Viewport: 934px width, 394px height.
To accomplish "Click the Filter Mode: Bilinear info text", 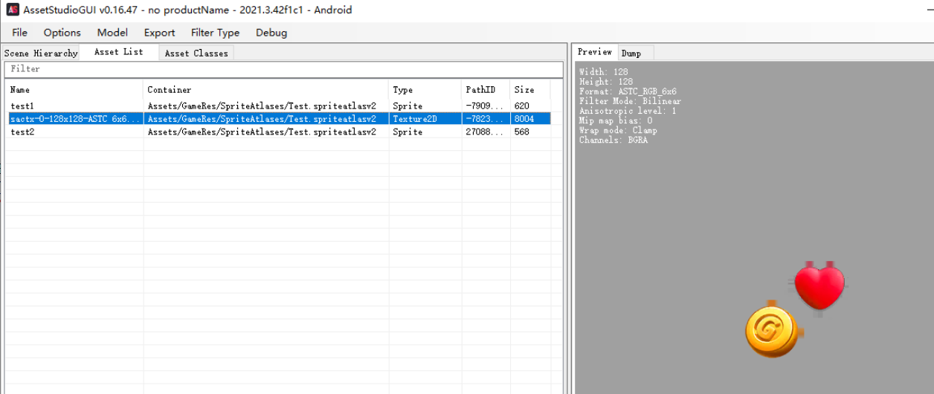I will coord(630,101).
